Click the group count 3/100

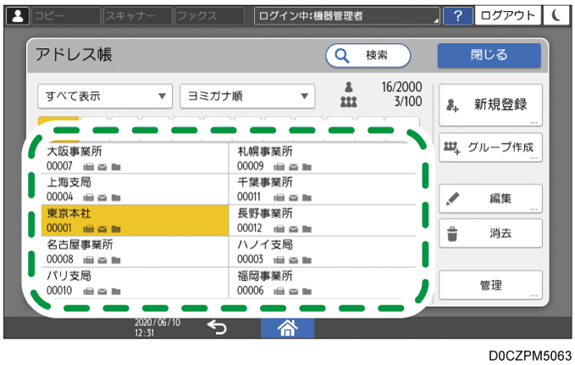tap(408, 102)
